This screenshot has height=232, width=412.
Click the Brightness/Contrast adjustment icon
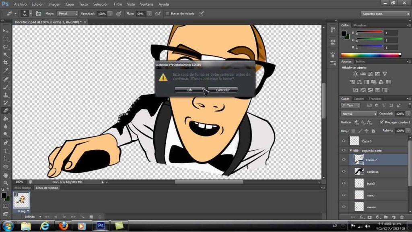[x=355, y=74]
